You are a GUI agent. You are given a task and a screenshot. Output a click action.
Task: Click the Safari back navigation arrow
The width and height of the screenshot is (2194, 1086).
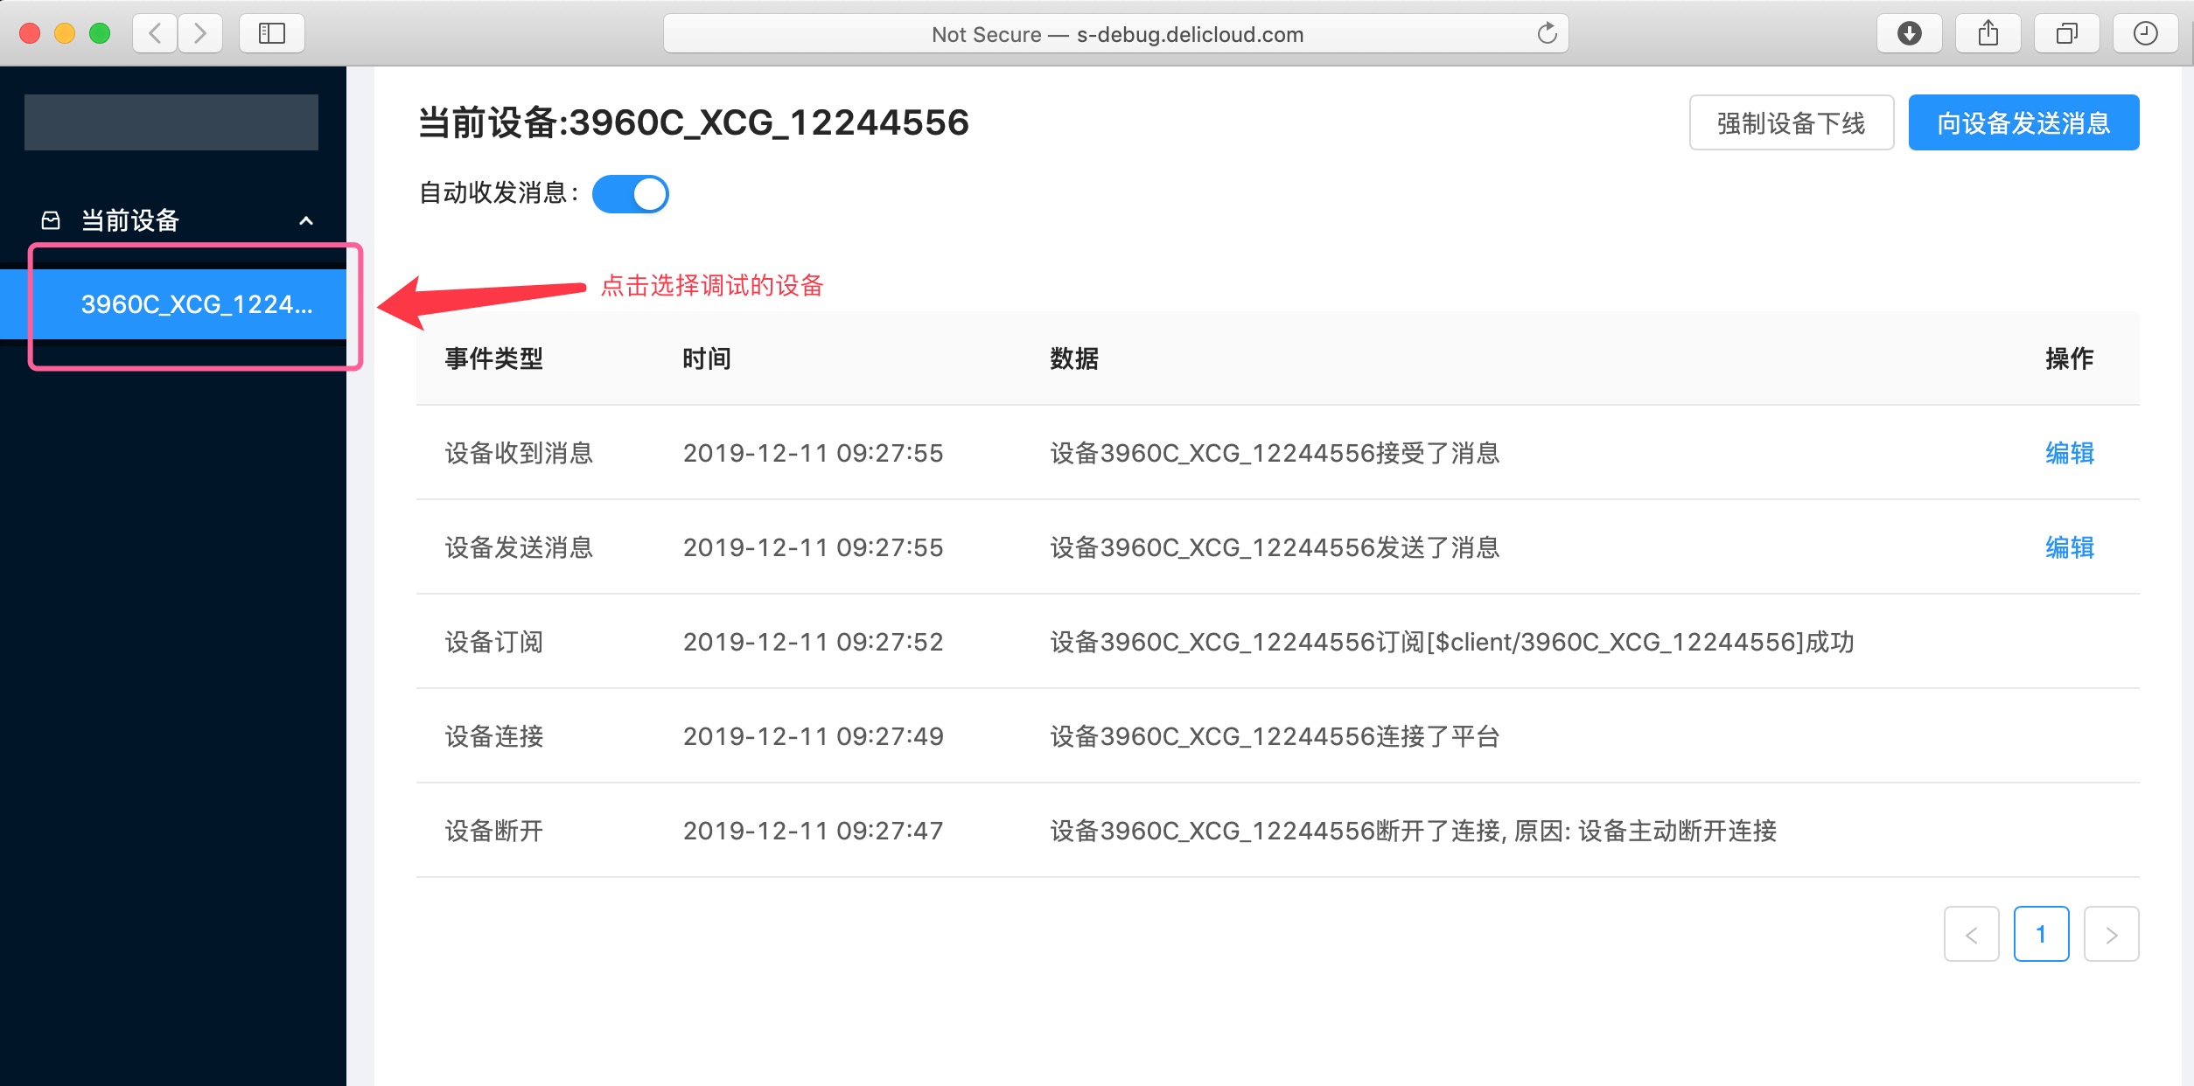coord(156,34)
